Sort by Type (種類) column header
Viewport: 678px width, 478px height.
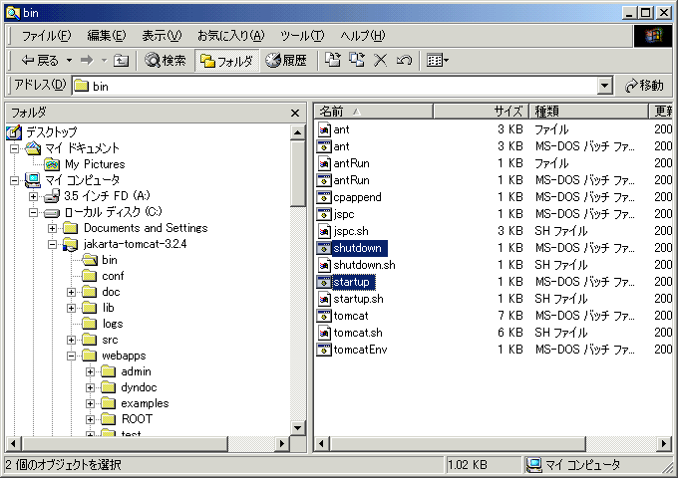[x=588, y=112]
